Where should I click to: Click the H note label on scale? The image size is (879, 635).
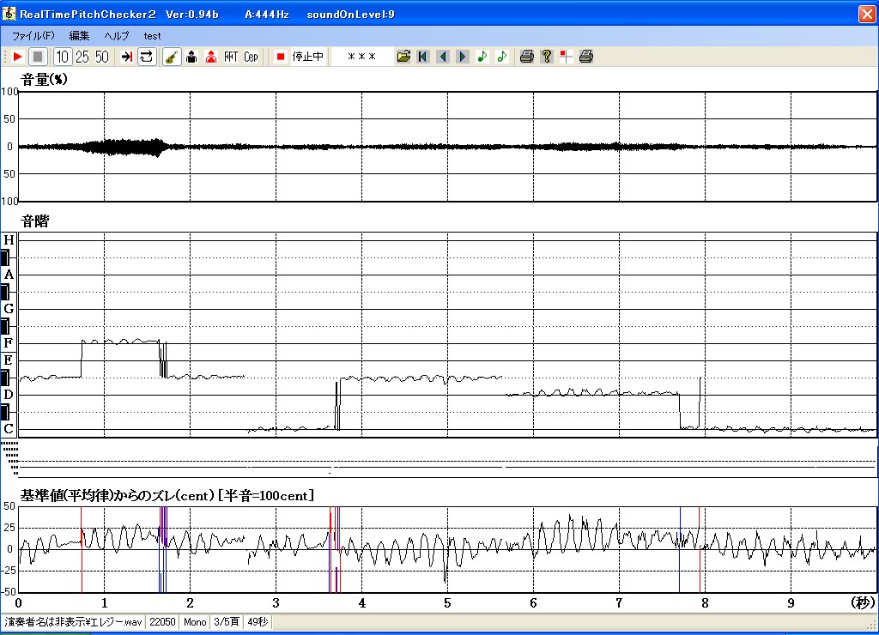9,240
